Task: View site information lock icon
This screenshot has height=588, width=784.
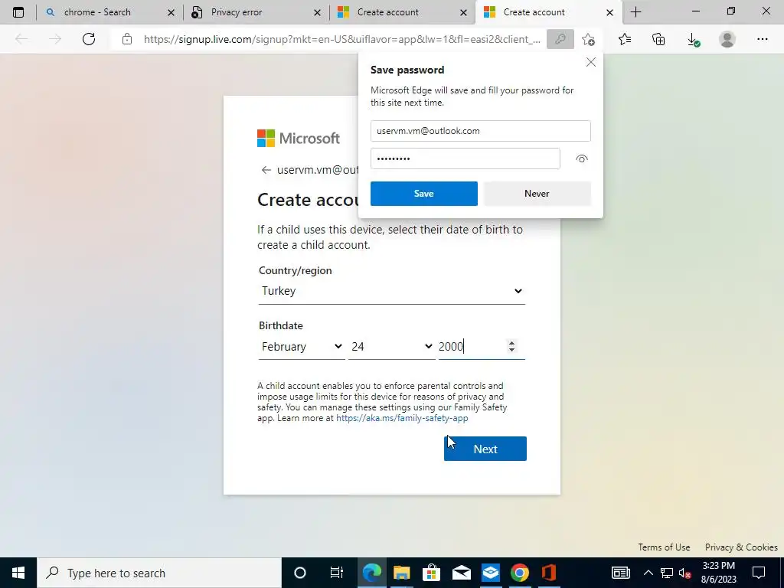Action: point(127,39)
